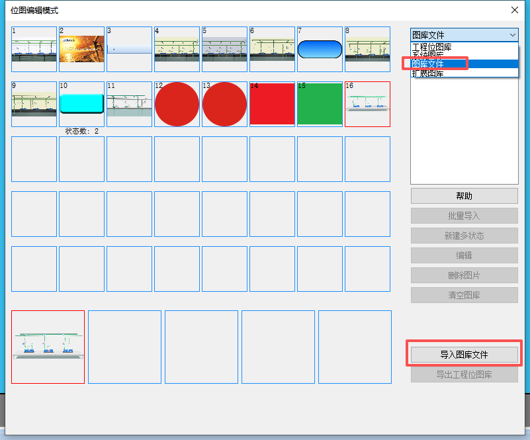The width and height of the screenshot is (530, 440).
Task: Click the red circle image in slot 13
Action: point(224,104)
